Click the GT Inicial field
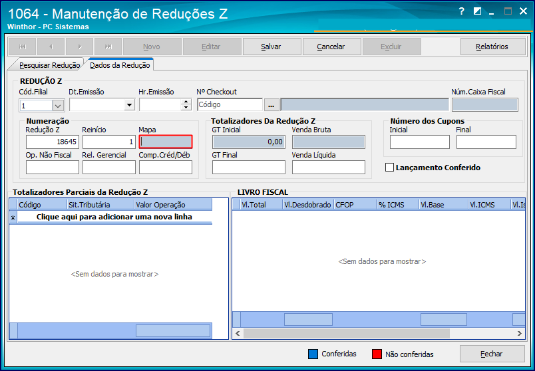 pyautogui.click(x=249, y=142)
